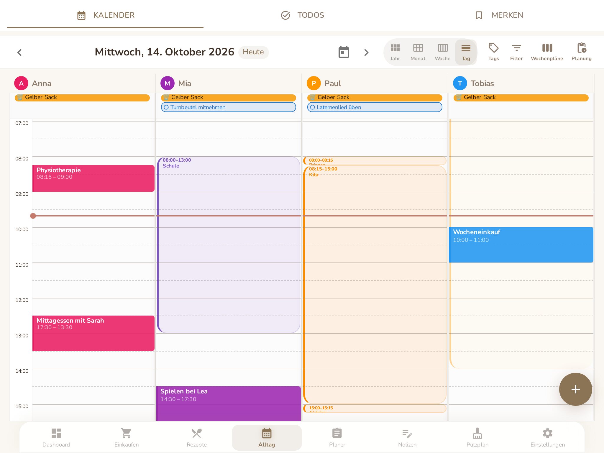Open Mia's Schule time block
This screenshot has height=453, width=604.
pos(229,245)
